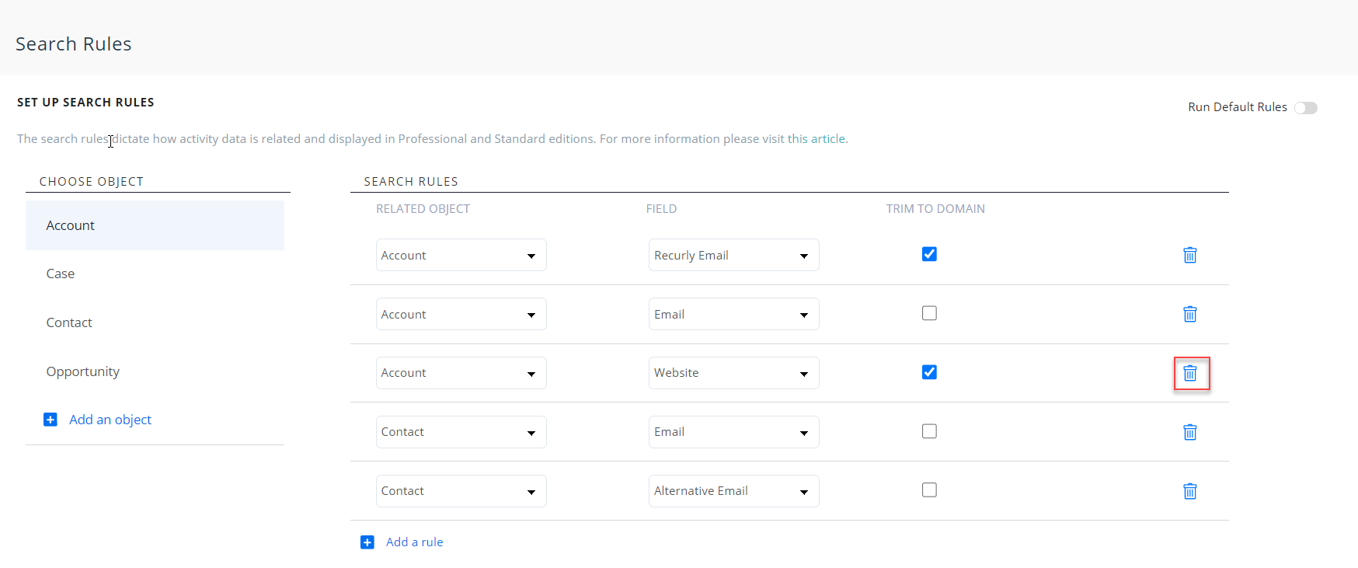Screen dimensions: 1358x568
Task: Expand the Website field dropdown
Action: pyautogui.click(x=733, y=373)
